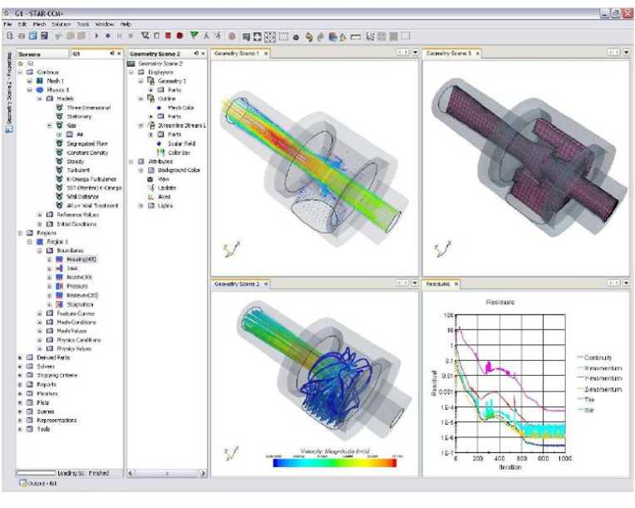
Task: Click the dotted zoom-box selection toolbar icon
Action: click(270, 37)
